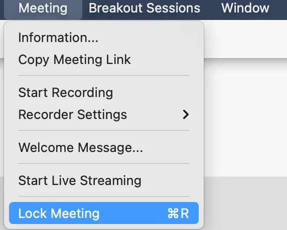Open the Meeting menu in menu bar
Image resolution: width=287 pixels, height=230 pixels.
[43, 8]
